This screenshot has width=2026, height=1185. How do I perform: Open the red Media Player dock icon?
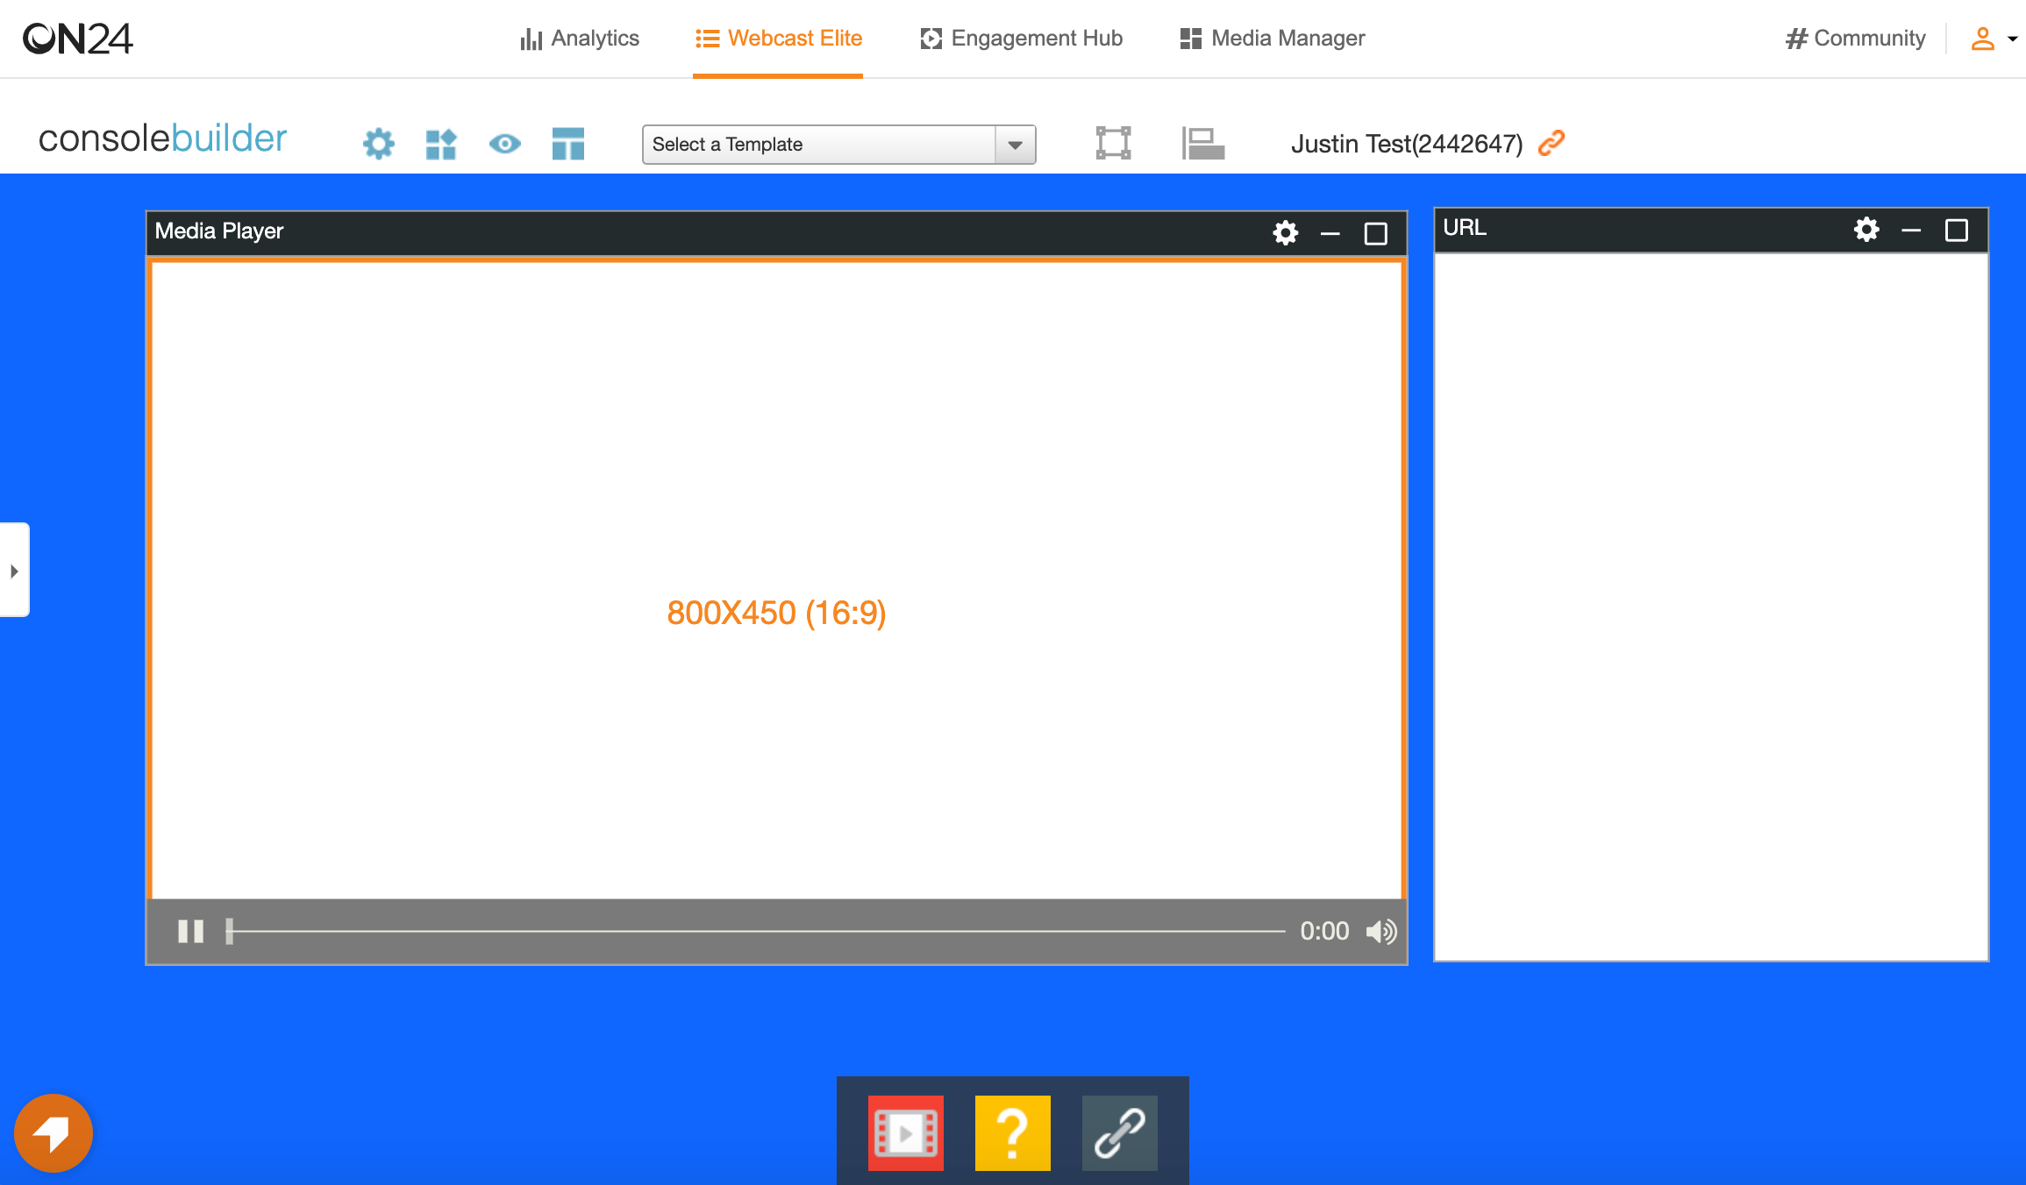906,1133
